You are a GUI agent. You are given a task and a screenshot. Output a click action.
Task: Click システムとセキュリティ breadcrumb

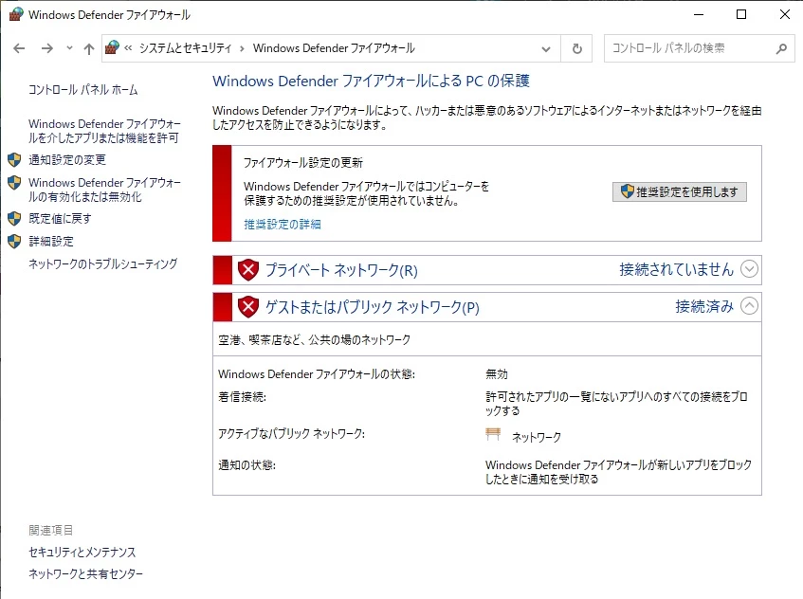coord(186,48)
